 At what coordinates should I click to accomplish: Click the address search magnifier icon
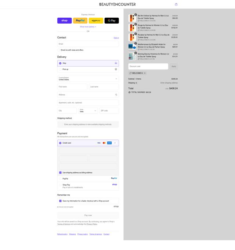116,95
